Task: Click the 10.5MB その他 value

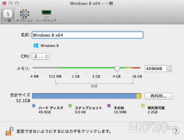Action: coord(120,112)
